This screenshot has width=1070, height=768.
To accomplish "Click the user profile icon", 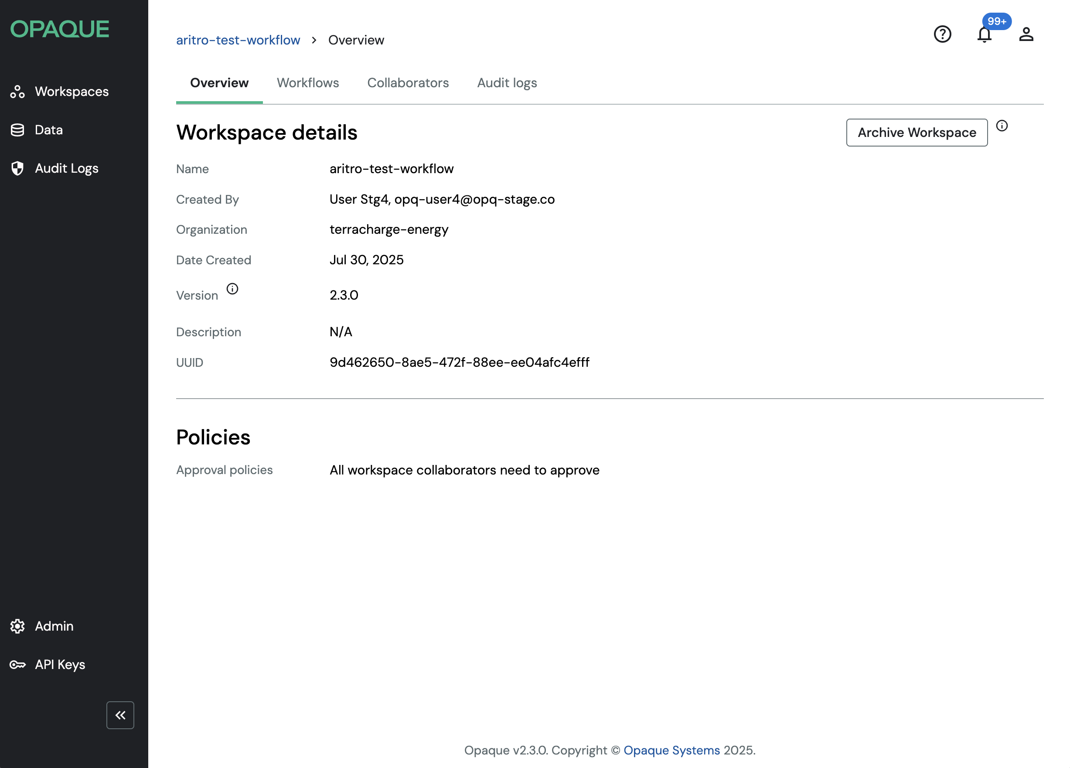I will pyautogui.click(x=1026, y=34).
